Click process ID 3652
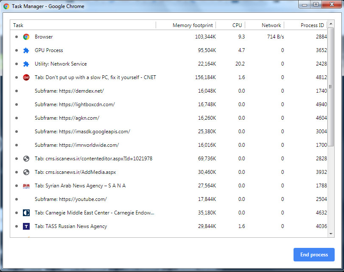Image resolution: width=344 pixels, height=272 pixels. click(322, 50)
